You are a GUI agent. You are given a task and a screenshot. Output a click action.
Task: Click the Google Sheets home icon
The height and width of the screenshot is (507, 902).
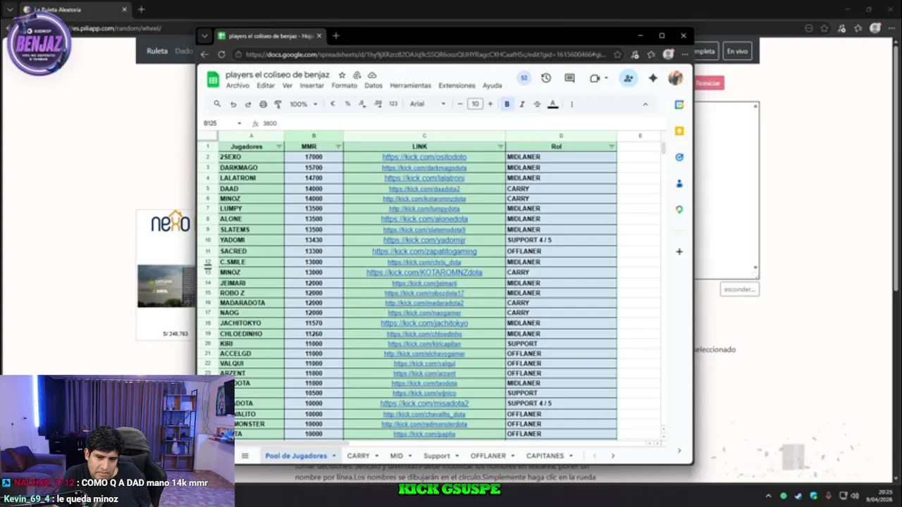[x=213, y=80]
